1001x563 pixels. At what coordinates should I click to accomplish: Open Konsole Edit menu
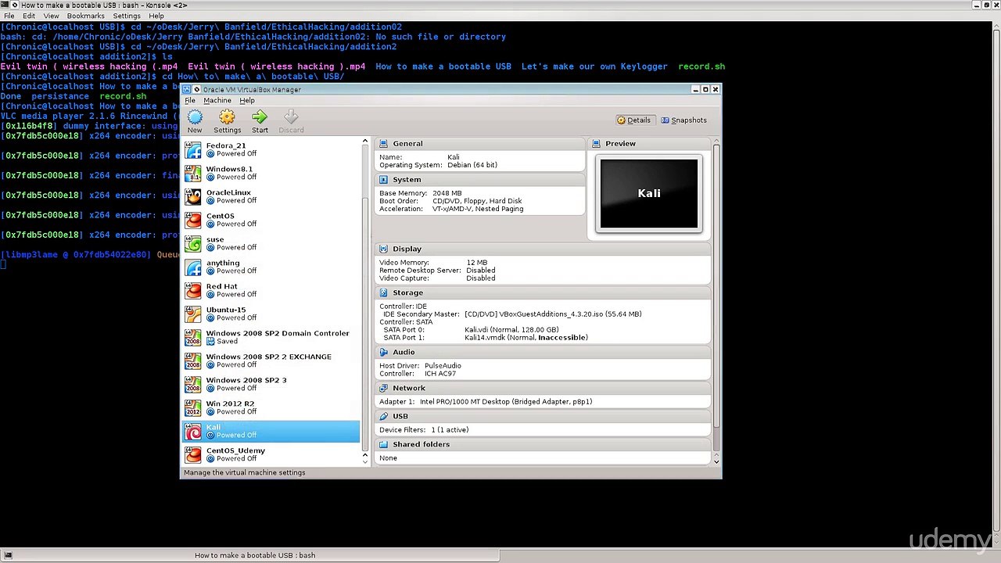29,16
